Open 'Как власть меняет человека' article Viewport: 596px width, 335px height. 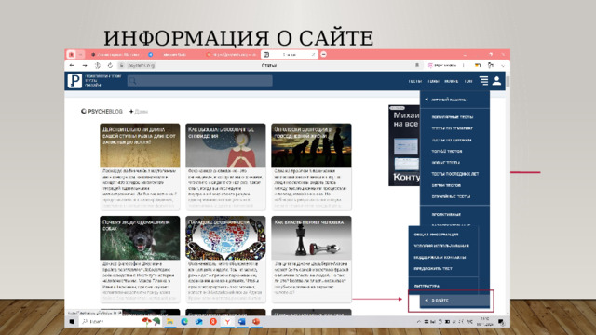[311, 259]
